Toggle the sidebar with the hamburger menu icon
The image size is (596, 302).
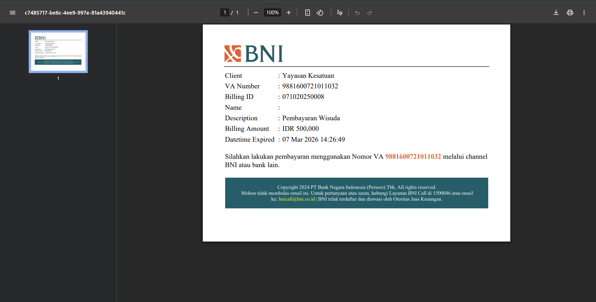click(x=12, y=13)
